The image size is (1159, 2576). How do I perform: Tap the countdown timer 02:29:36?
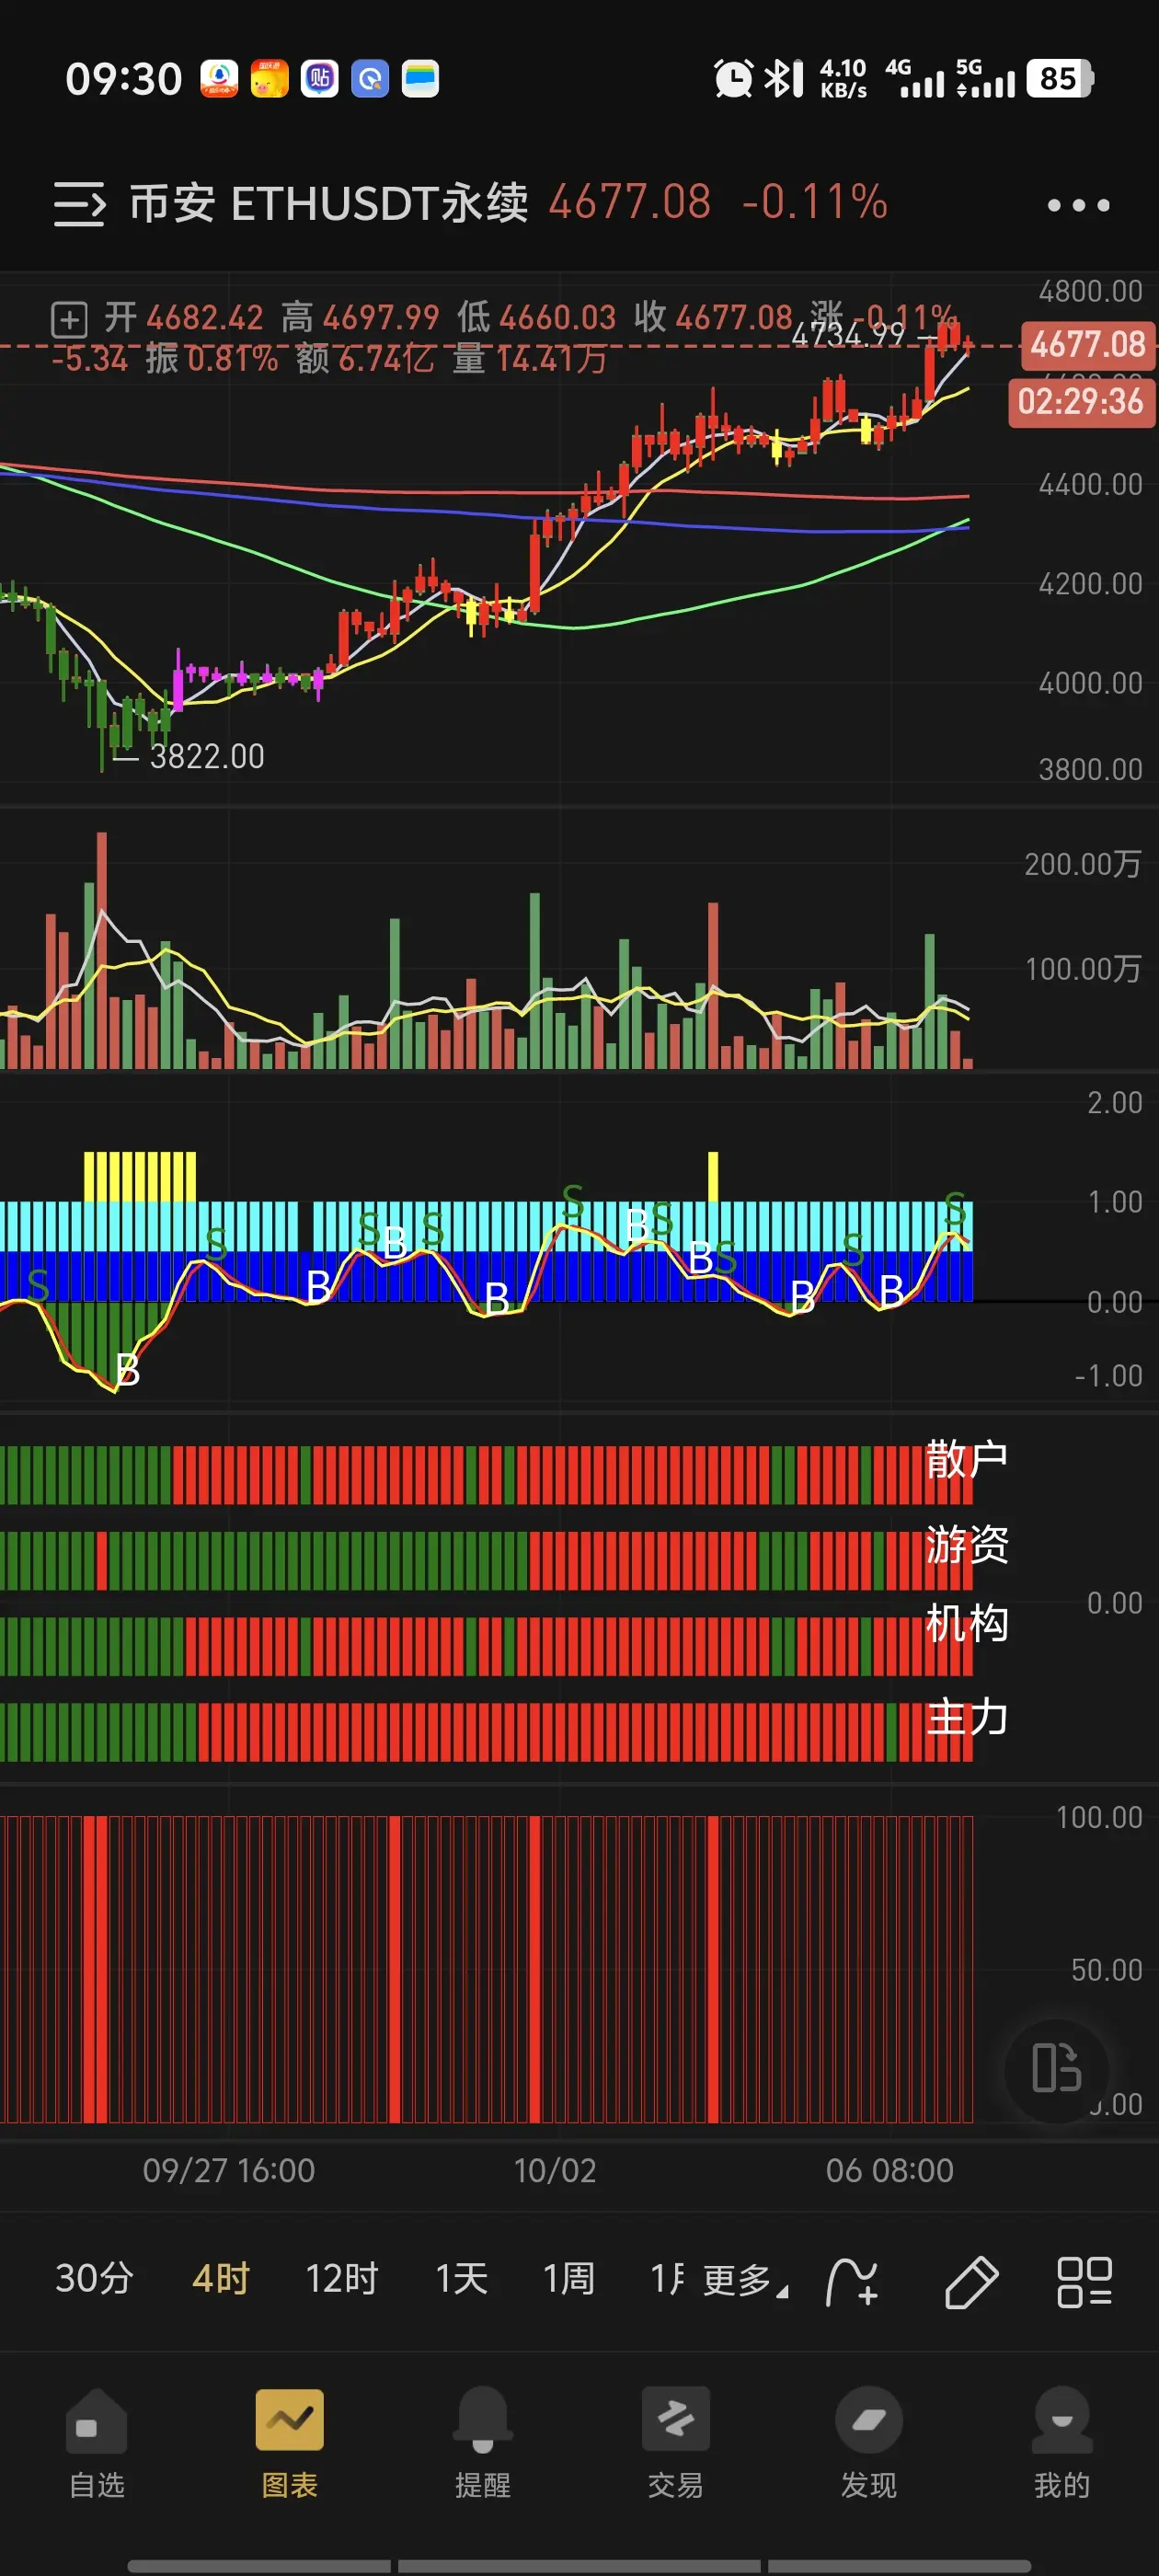click(1081, 402)
